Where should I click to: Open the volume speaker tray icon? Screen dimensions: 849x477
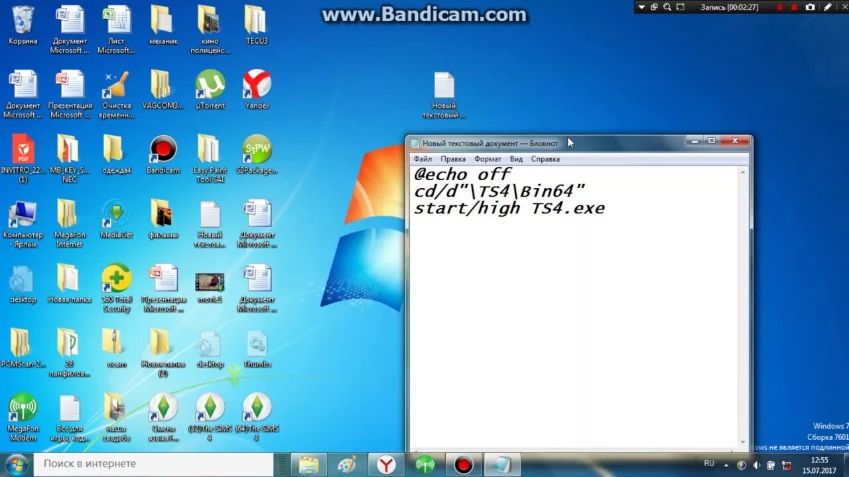tap(757, 465)
